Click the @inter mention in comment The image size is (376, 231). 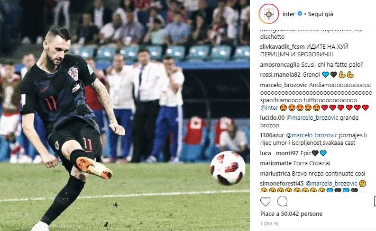(x=269, y=108)
